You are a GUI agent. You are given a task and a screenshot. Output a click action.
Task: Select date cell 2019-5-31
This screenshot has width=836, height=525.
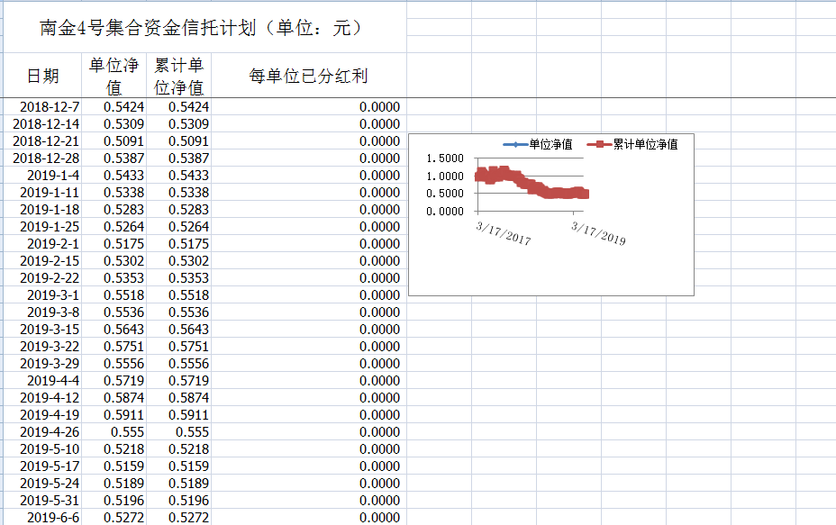42,500
